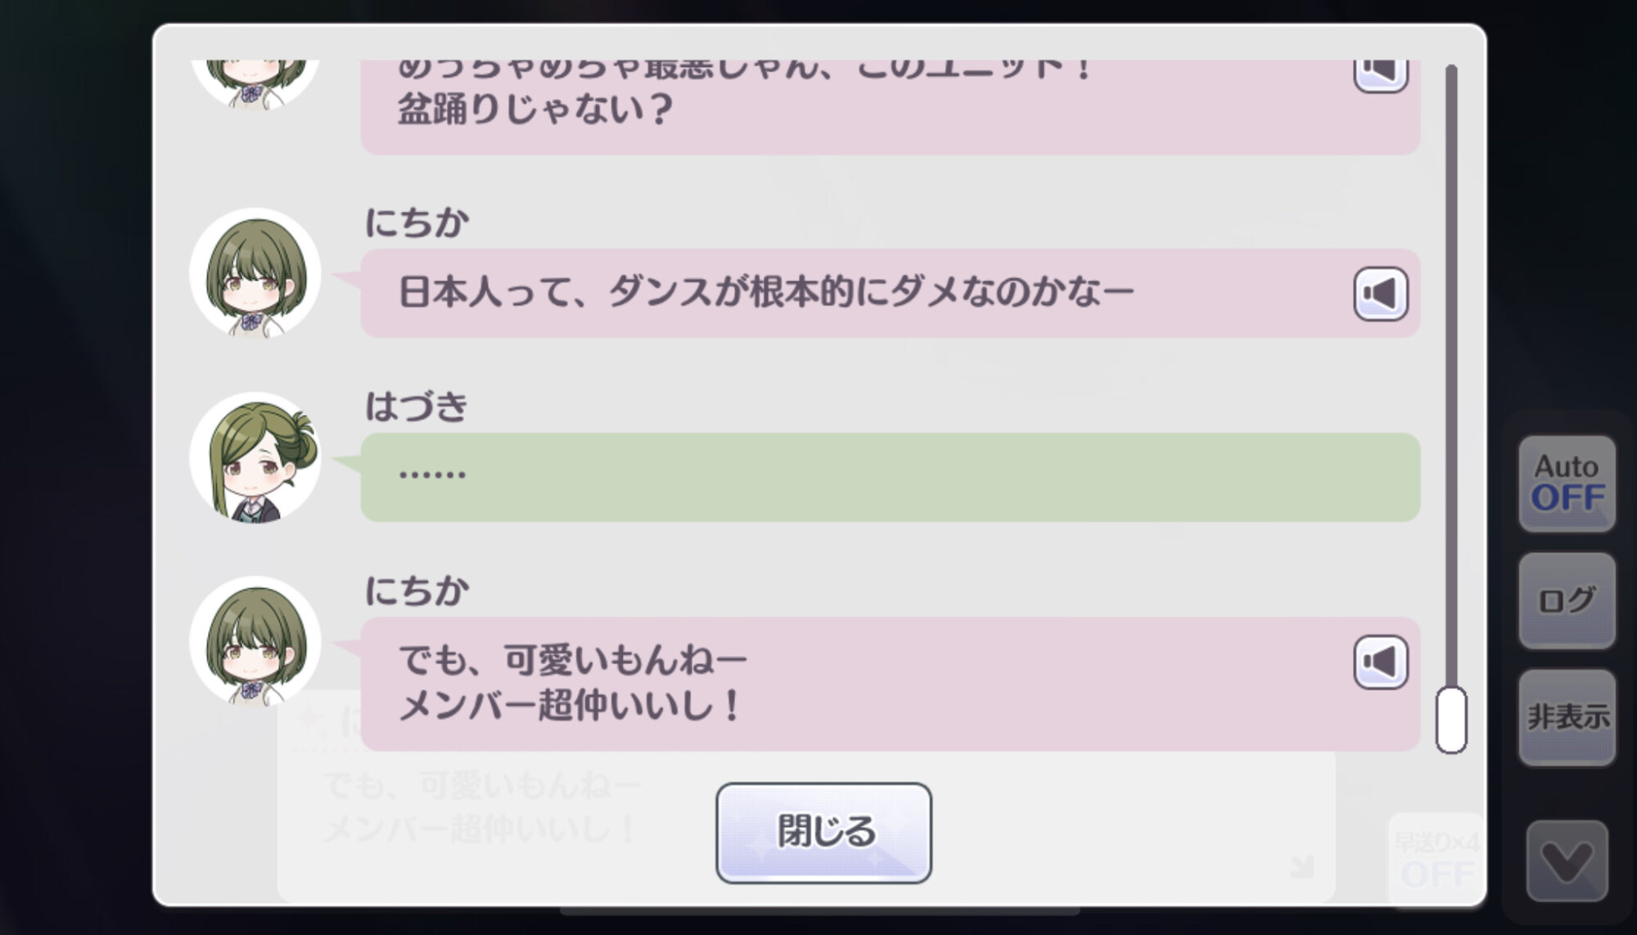1637x935 pixels.
Task: Click partially visible top Nichika avatar
Action: tap(255, 83)
